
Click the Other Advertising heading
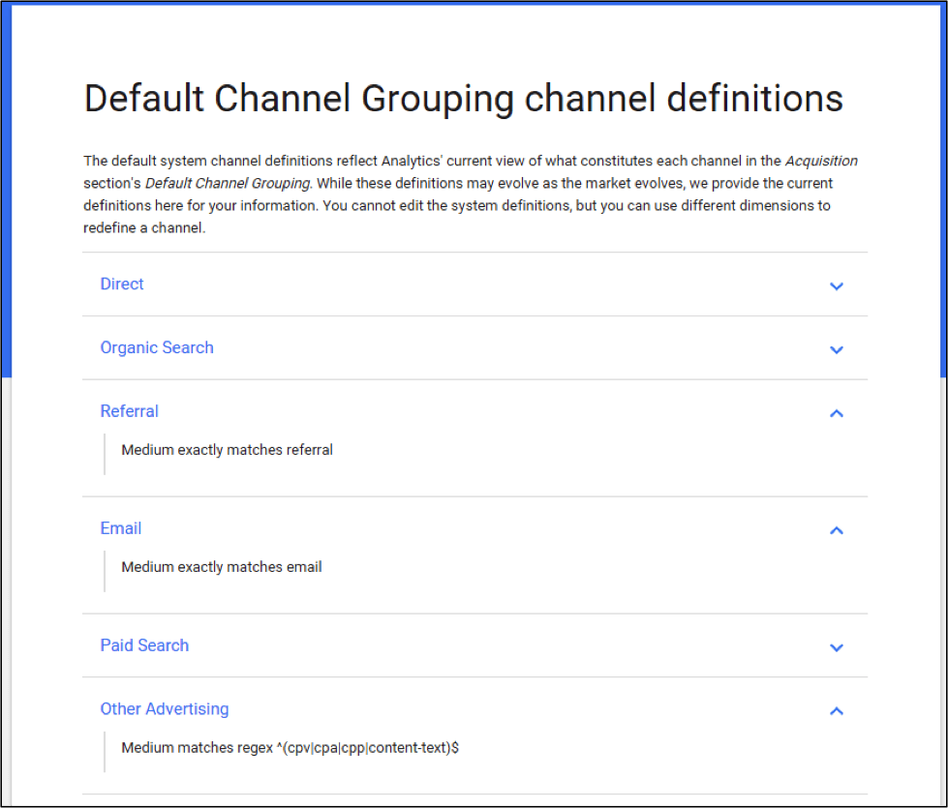[165, 709]
